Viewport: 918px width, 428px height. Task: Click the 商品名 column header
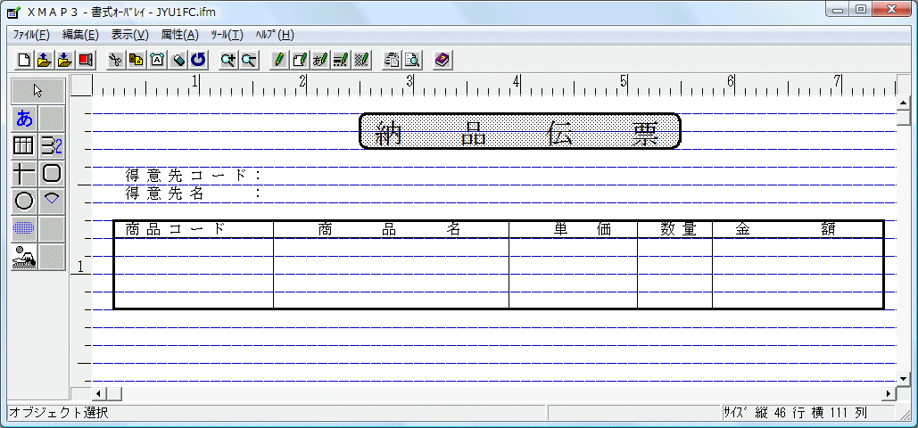click(390, 229)
